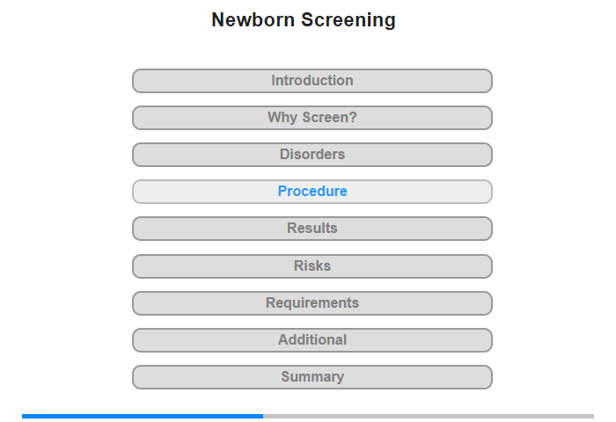616x422 pixels.
Task: Go to the Why Screen? section
Action: click(x=312, y=118)
